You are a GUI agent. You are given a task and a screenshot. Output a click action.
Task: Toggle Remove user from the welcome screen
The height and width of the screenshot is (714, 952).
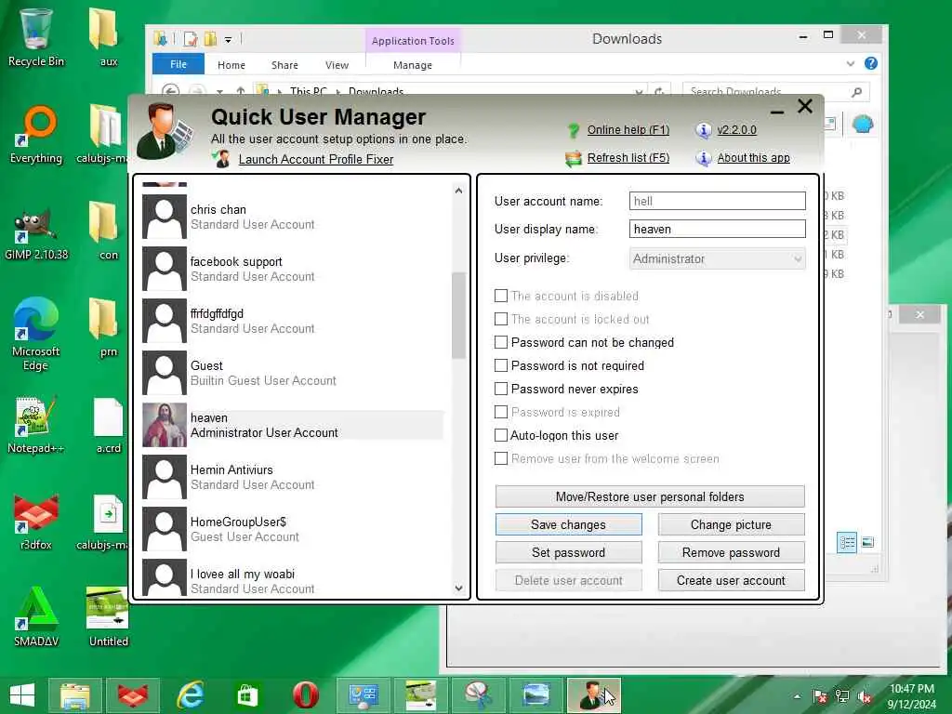[x=501, y=458]
